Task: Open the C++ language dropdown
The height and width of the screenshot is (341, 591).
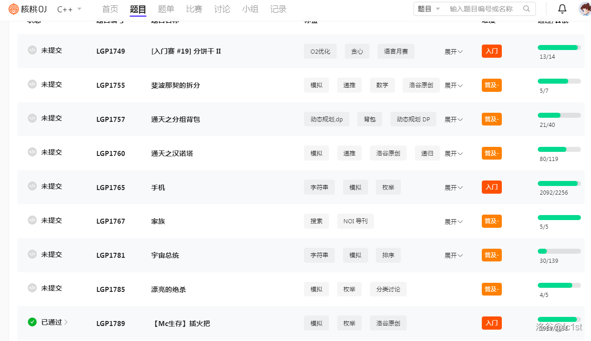Action: pyautogui.click(x=69, y=9)
